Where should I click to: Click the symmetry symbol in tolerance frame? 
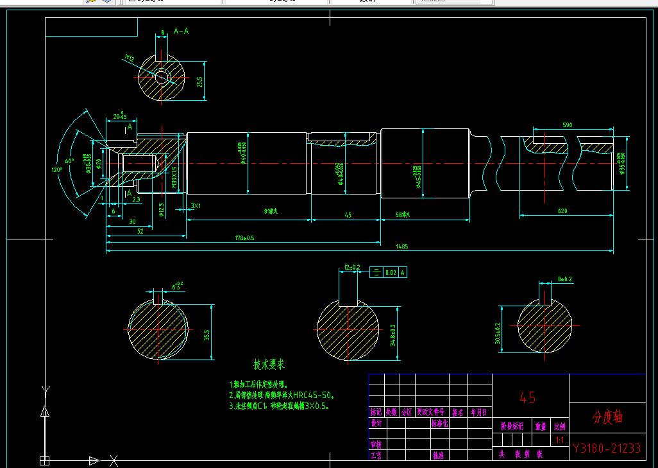click(376, 273)
